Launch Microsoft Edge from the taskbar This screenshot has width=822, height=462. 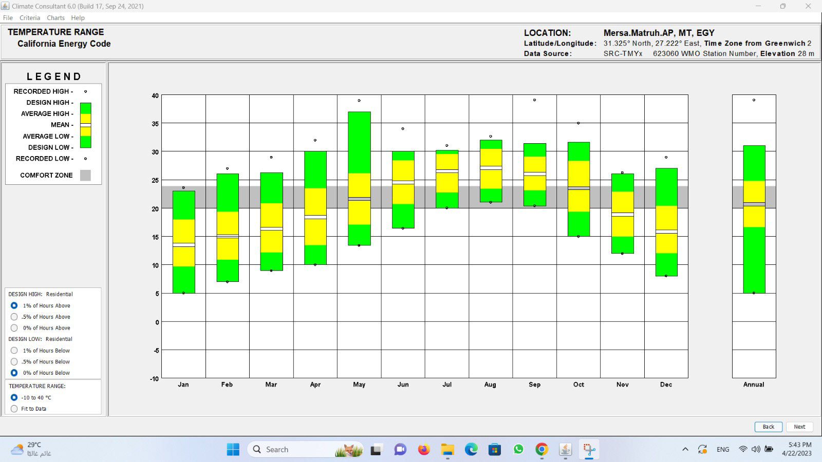pos(471,450)
